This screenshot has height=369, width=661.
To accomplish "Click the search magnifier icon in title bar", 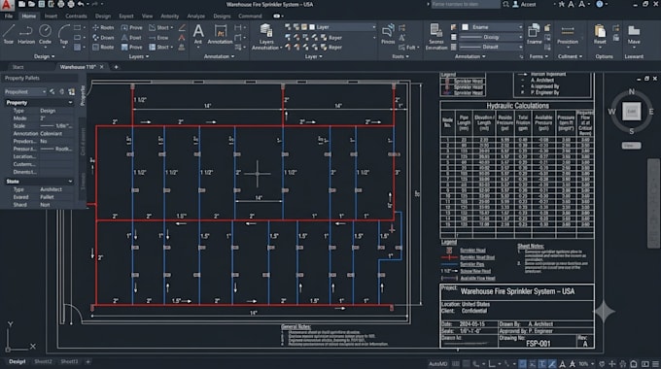I will [x=505, y=4].
